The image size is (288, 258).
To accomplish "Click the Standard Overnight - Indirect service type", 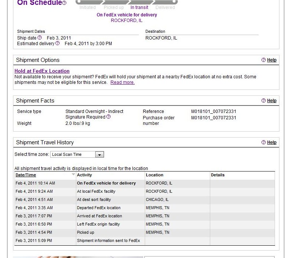I will 94,111.
